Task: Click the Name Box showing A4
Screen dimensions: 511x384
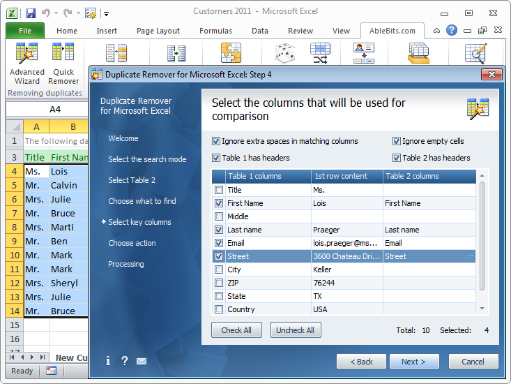Action: 47,110
